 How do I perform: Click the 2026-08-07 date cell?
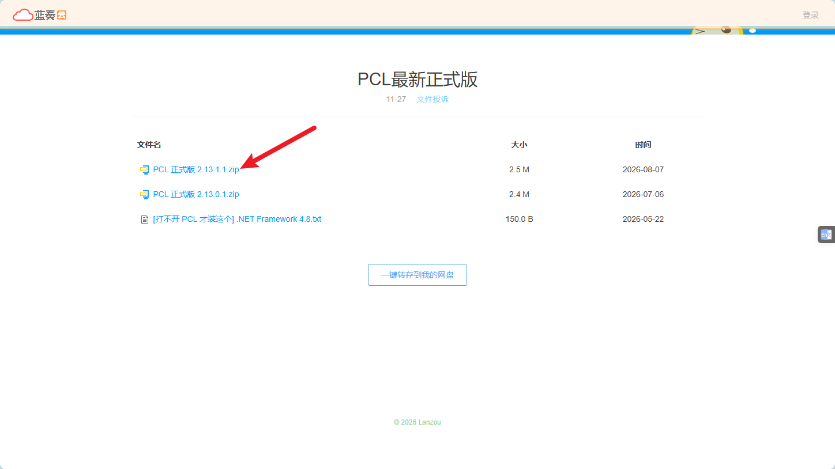click(x=644, y=170)
